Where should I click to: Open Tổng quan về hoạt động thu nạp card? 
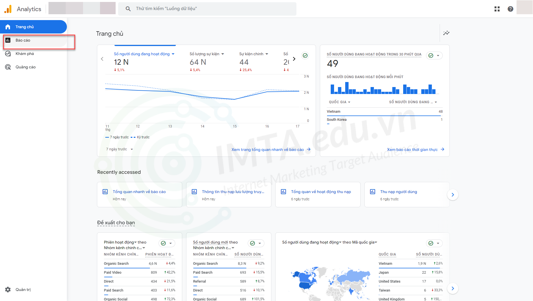point(318,195)
